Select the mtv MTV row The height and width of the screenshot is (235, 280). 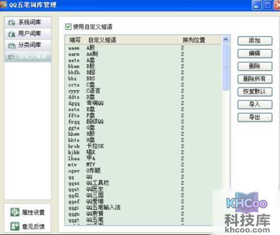143,164
